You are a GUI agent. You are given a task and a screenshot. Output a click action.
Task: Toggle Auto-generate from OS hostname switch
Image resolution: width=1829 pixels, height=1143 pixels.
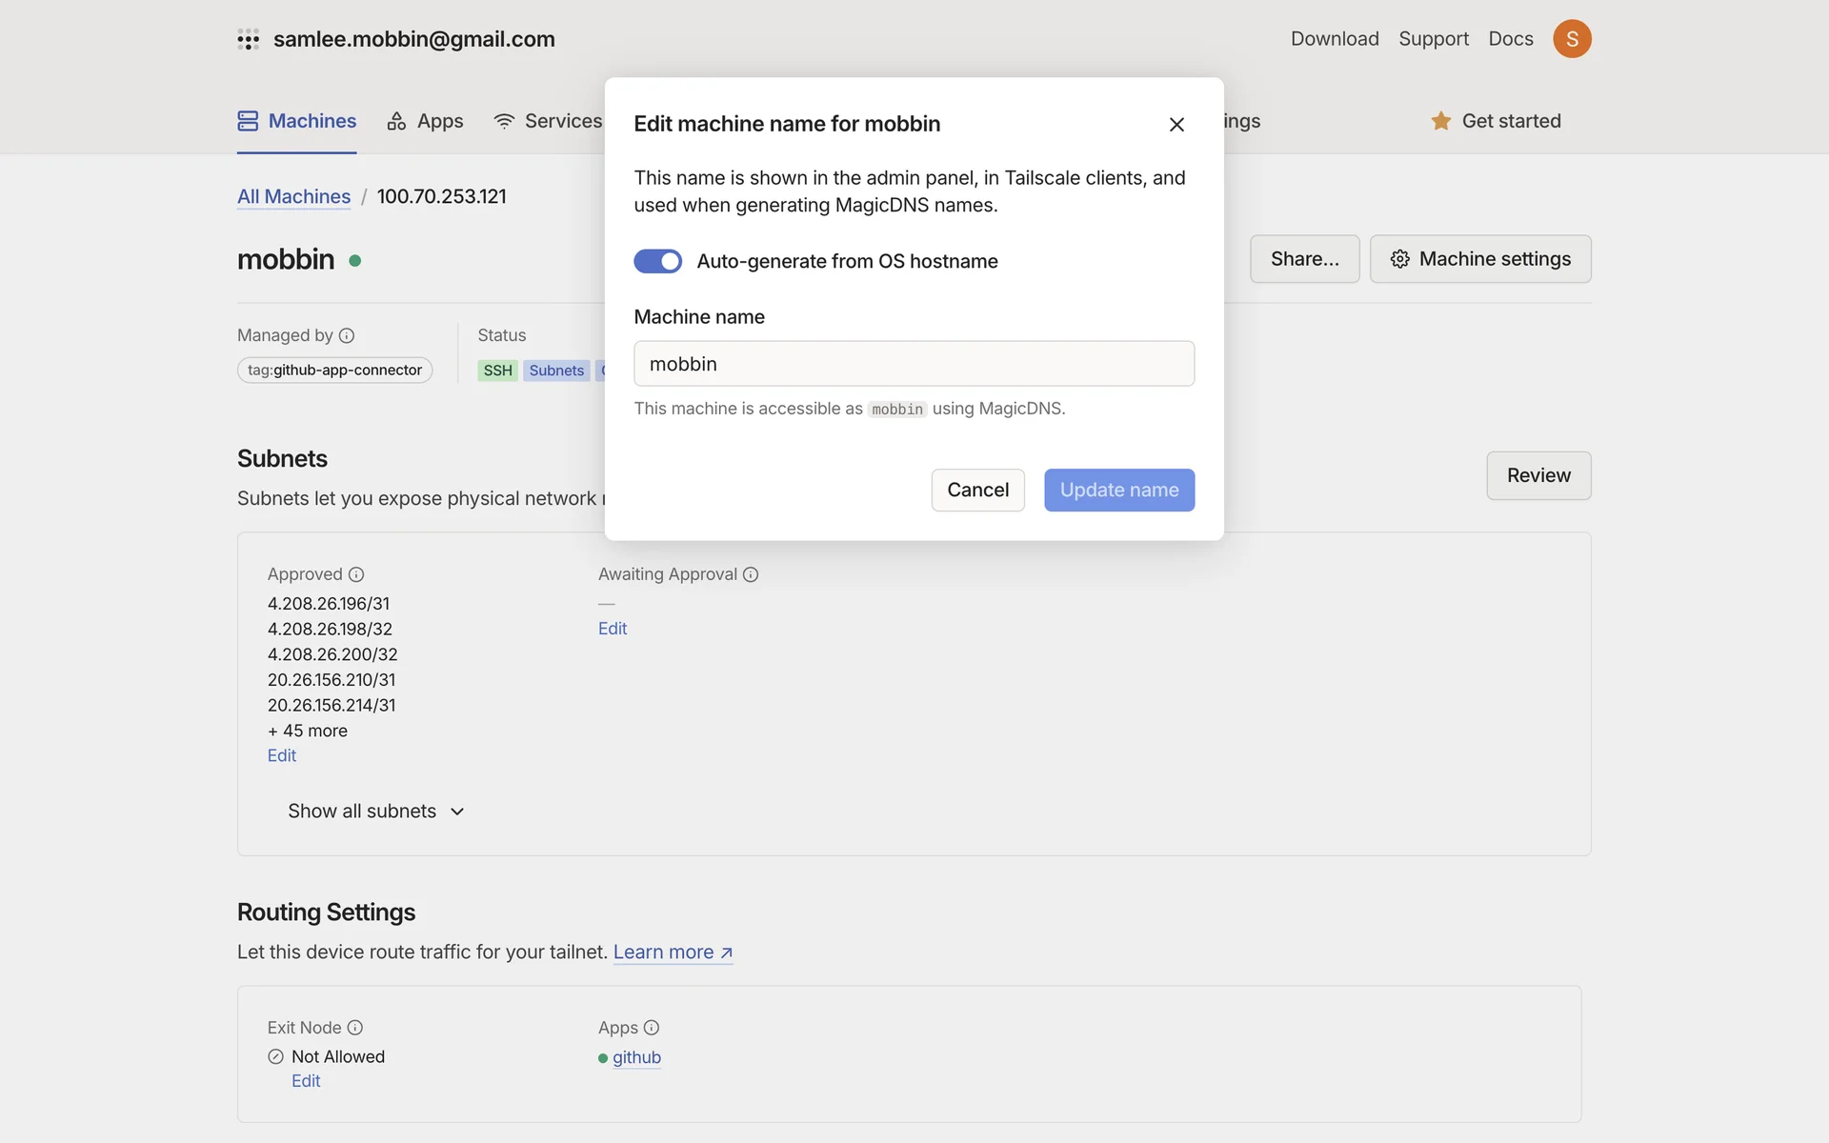[x=658, y=261]
